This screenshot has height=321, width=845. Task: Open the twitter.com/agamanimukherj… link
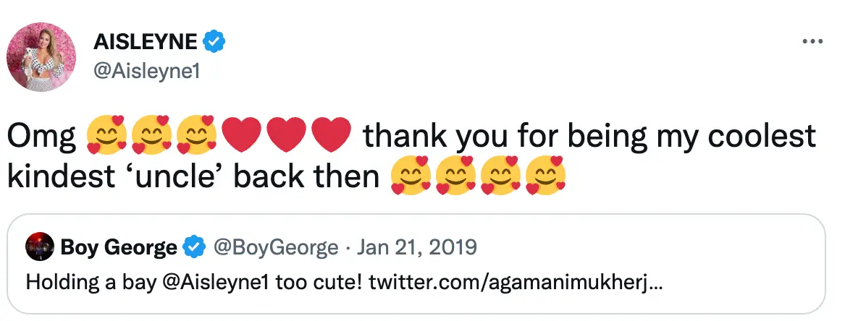click(x=515, y=282)
